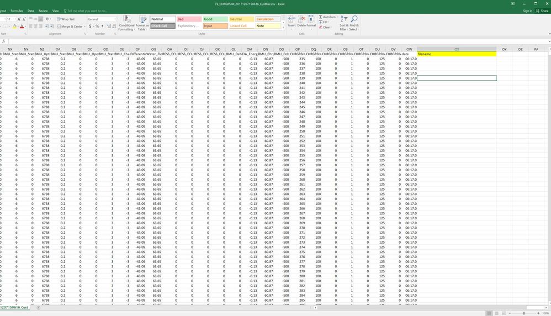Image resolution: width=551 pixels, height=316 pixels.
Task: Open text orientation options
Action: (x=48, y=19)
